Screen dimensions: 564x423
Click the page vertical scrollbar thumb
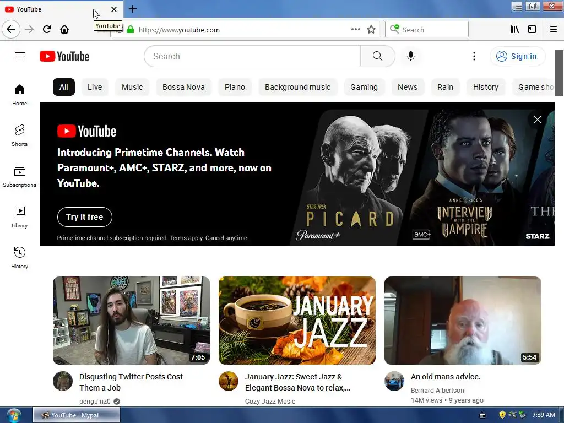559,73
